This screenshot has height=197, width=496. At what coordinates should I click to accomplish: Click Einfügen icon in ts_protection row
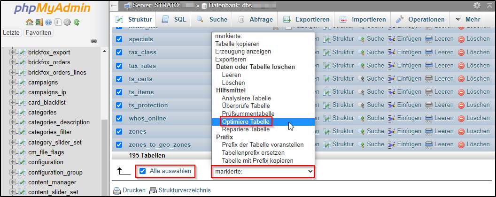click(x=392, y=105)
